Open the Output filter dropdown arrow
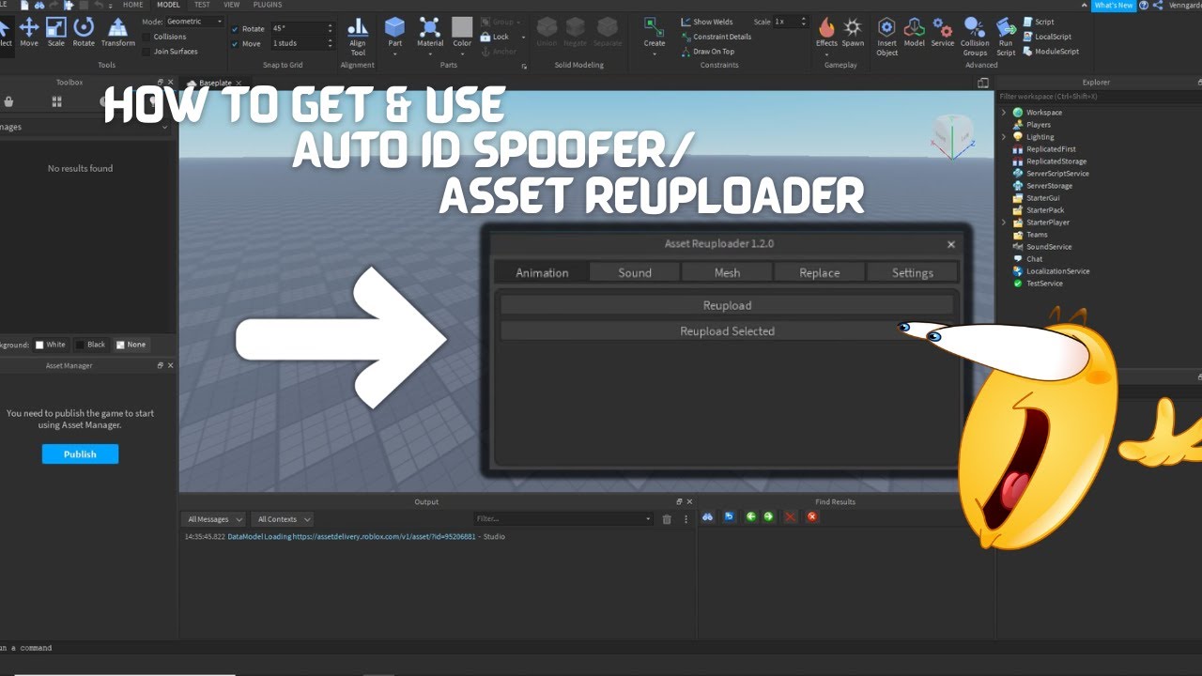Screen dimensions: 1202x676 coord(648,519)
